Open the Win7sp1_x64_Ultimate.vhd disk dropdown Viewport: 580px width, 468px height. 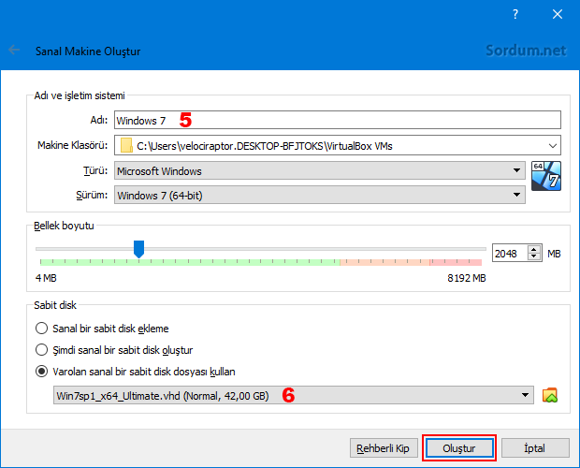[294, 395]
